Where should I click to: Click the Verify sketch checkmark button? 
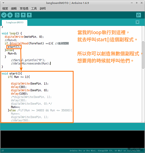click(4, 15)
